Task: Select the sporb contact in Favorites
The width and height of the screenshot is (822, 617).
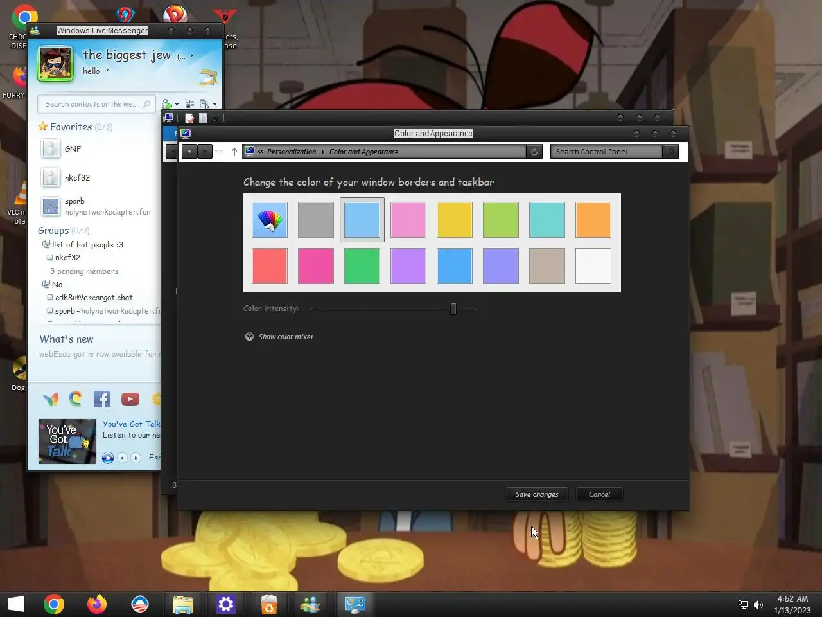Action: 96,206
